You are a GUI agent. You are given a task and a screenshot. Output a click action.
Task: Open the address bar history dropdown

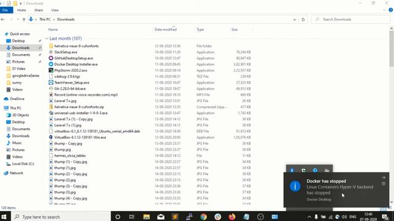point(294,19)
